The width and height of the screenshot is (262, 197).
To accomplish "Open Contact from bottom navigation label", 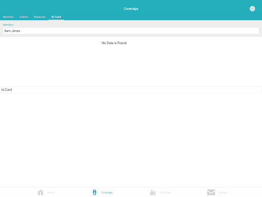I will click(x=223, y=192).
